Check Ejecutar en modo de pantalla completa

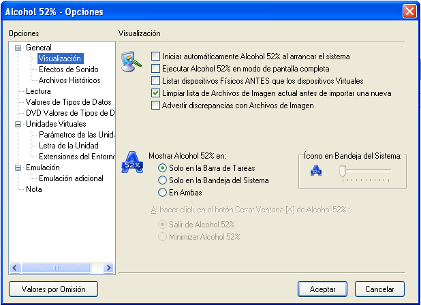click(155, 69)
